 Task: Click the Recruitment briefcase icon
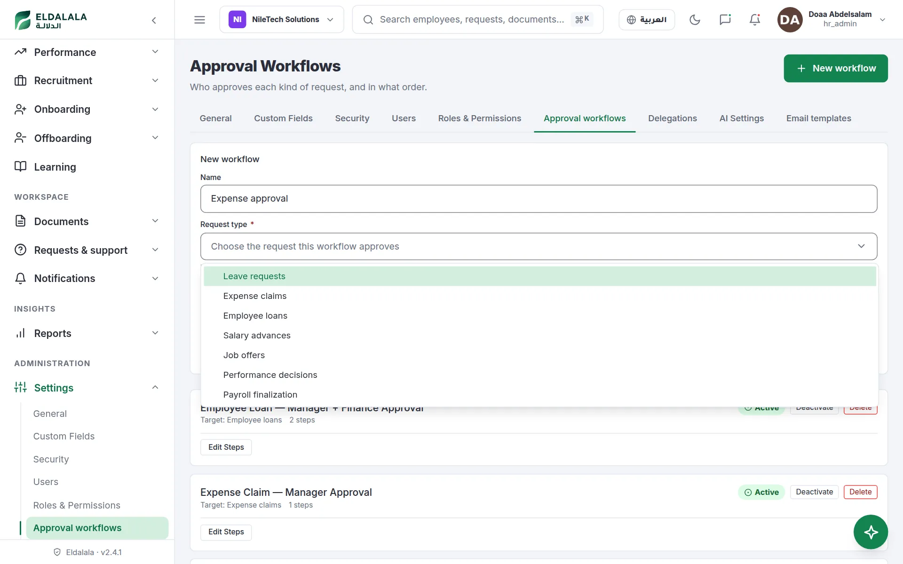[20, 80]
